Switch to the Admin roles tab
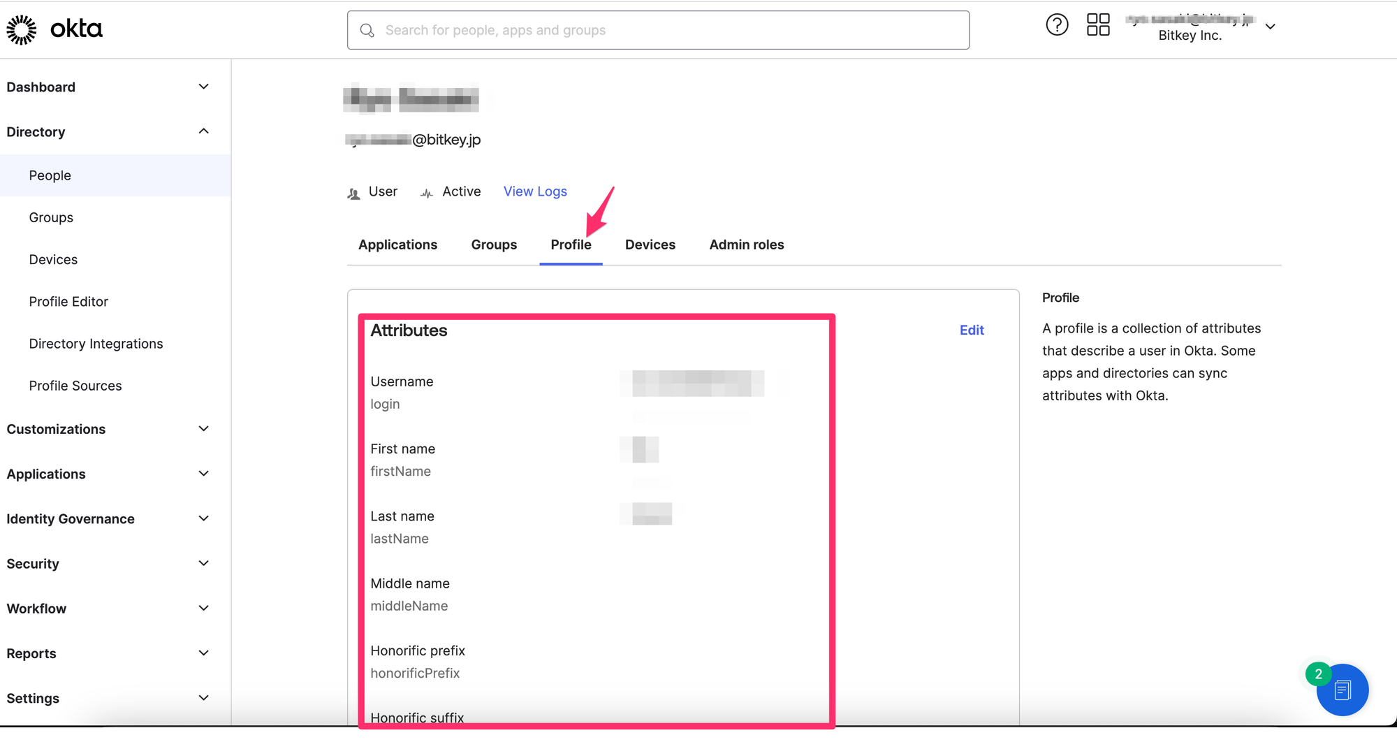The height and width of the screenshot is (749, 1397). pos(746,245)
